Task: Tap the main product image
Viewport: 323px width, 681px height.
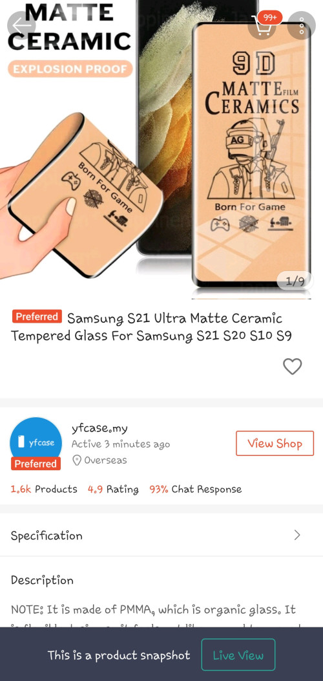Action: 161,150
